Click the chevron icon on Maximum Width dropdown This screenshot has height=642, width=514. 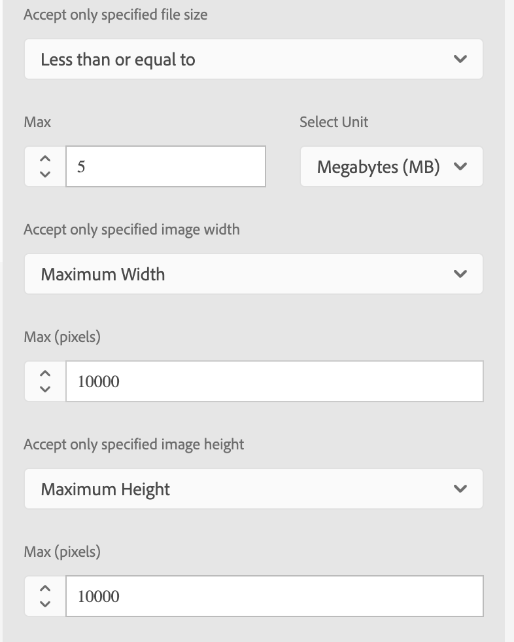click(x=460, y=274)
